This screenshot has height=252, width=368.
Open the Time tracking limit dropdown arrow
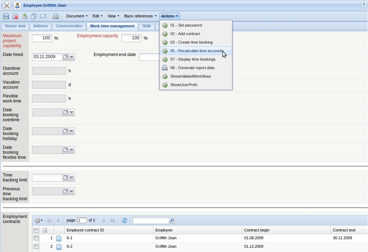(72, 177)
